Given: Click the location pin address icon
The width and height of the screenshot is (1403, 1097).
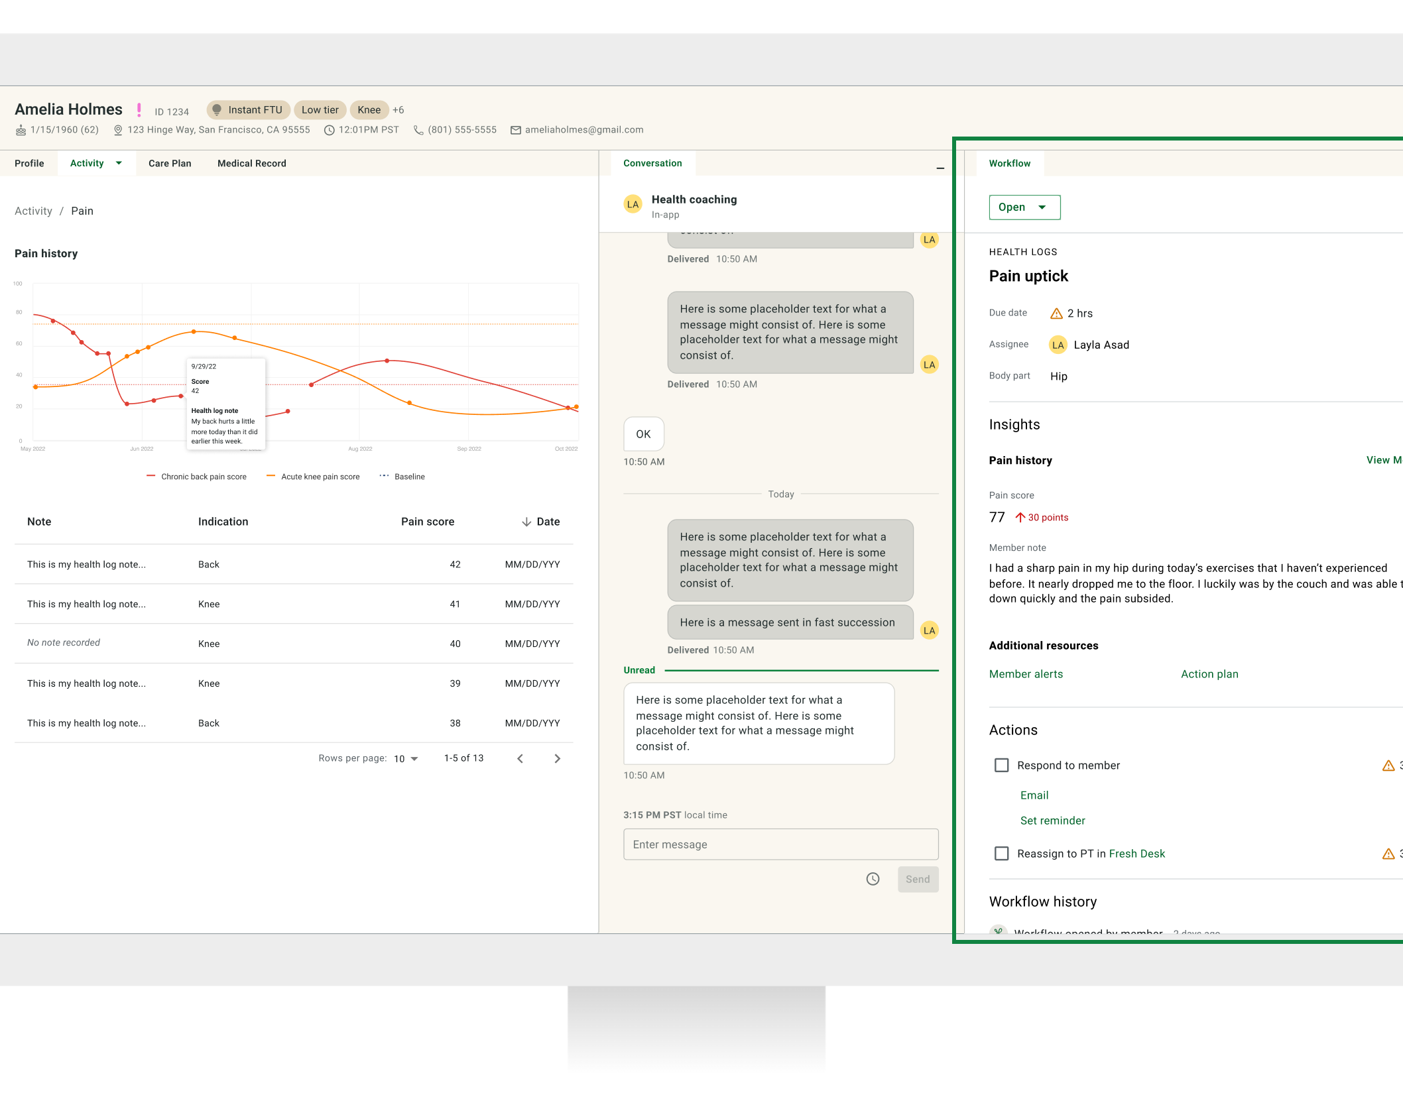Looking at the screenshot, I should [118, 130].
